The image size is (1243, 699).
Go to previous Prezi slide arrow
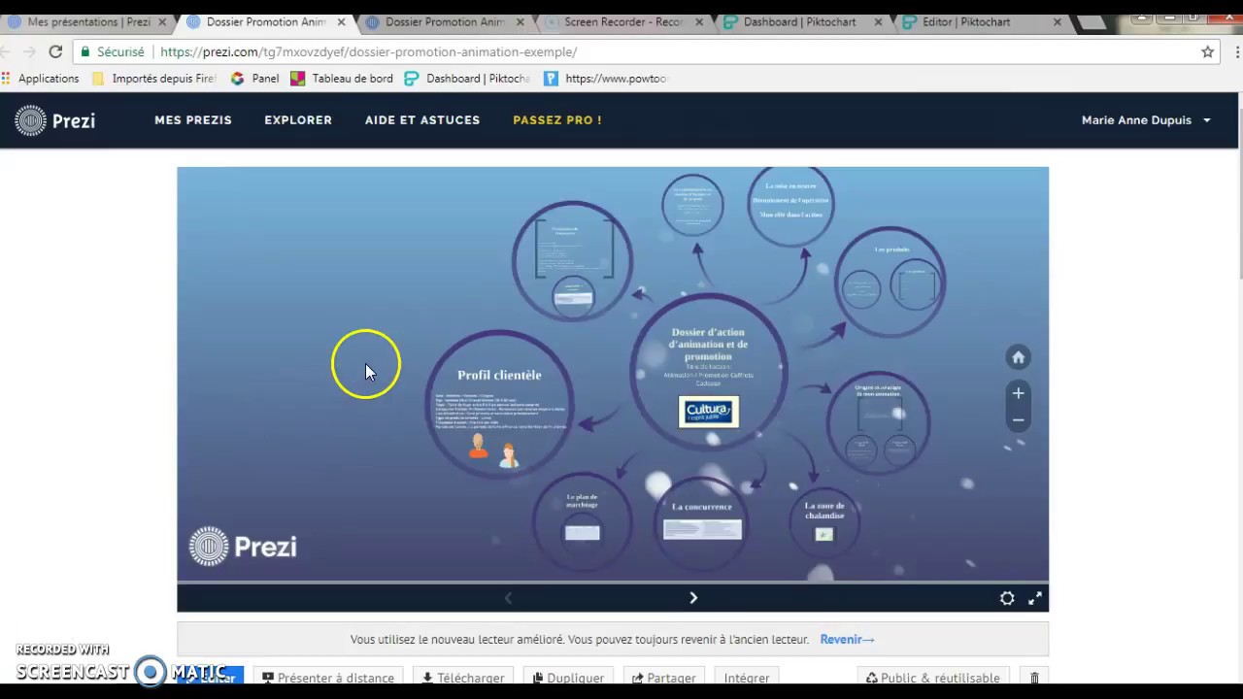[508, 598]
